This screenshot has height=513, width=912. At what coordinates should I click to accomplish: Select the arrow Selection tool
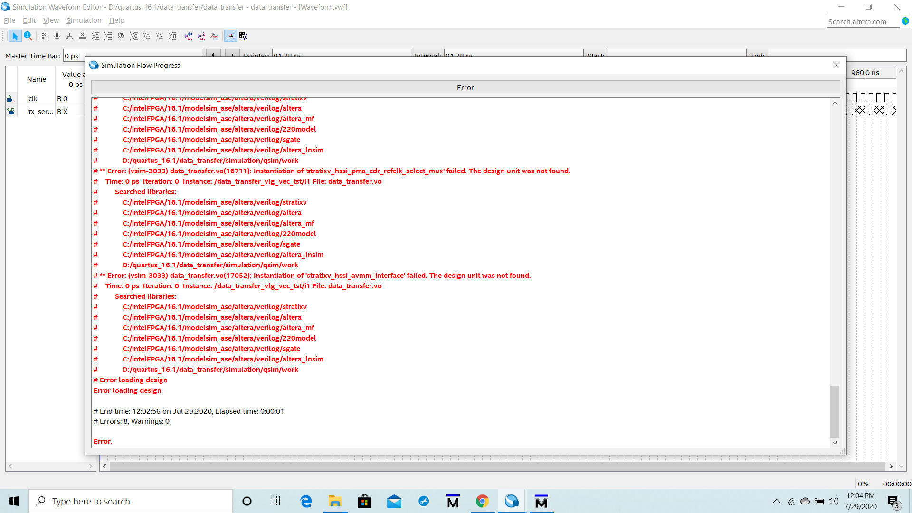(15, 36)
